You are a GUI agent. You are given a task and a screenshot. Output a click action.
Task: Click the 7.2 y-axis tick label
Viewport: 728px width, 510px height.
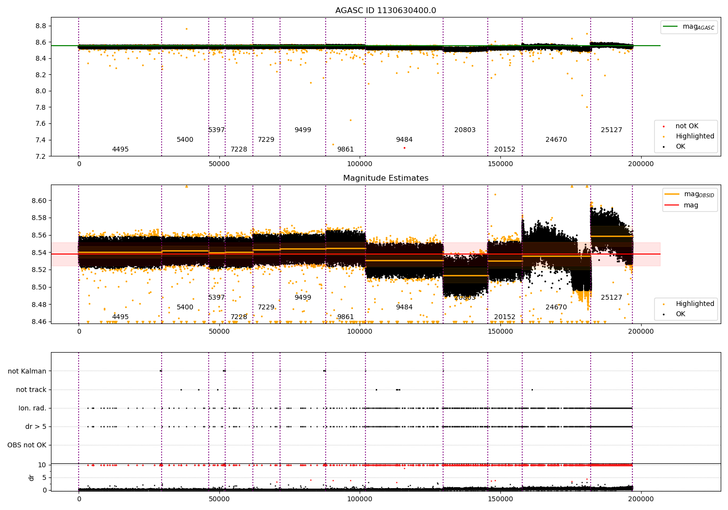click(x=41, y=156)
